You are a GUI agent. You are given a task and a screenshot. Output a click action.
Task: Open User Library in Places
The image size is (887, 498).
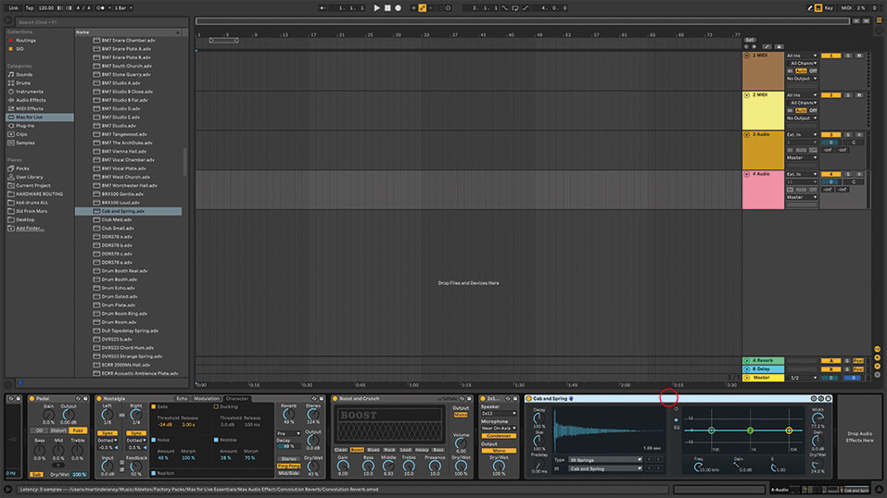(x=29, y=177)
